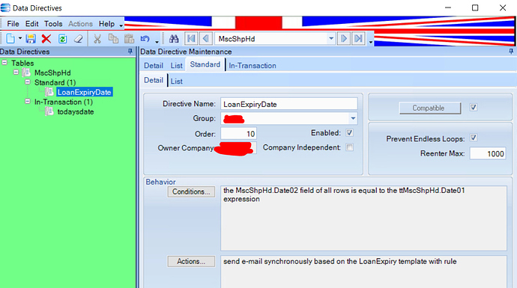This screenshot has height=288, width=517.
Task: Collapse the MscShpHd tree node
Action: [16, 72]
